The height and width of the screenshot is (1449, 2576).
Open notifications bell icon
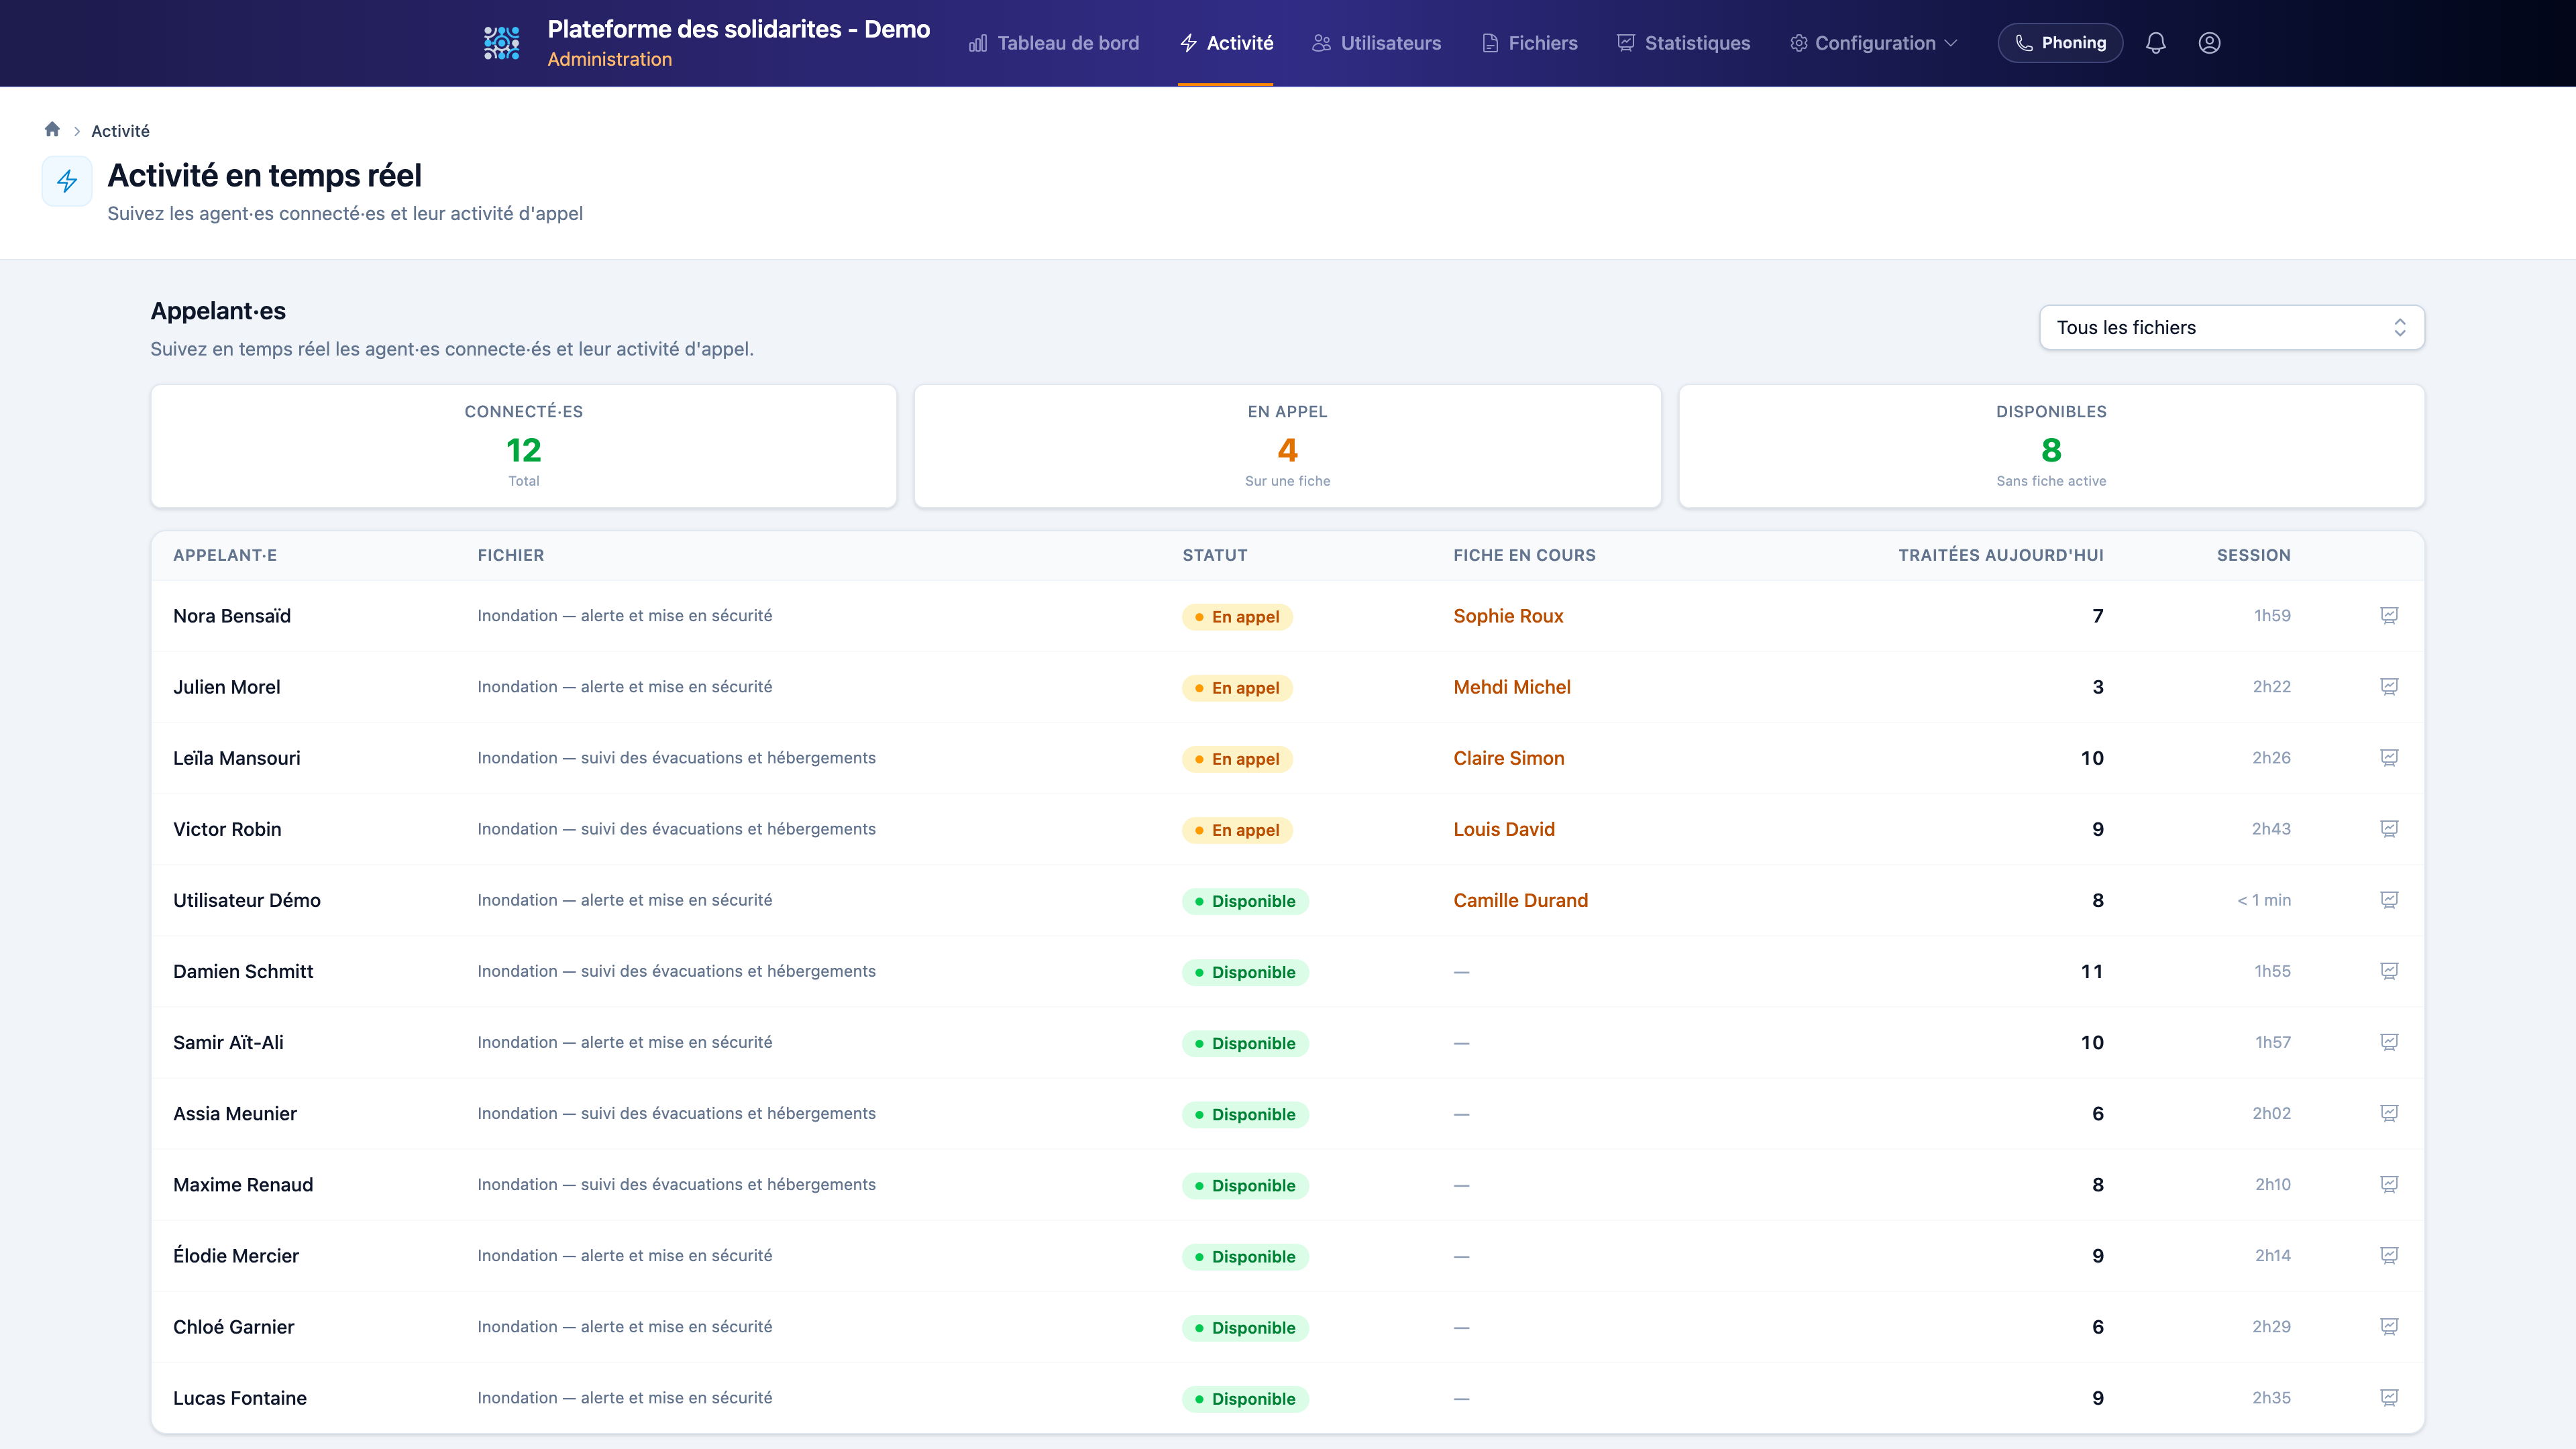click(2155, 43)
